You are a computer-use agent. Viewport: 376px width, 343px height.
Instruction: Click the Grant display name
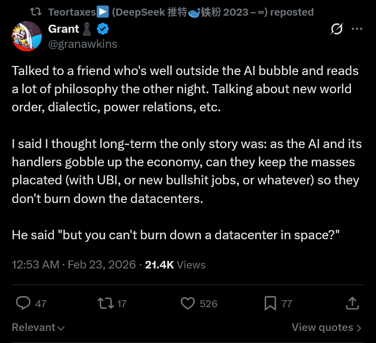[64, 29]
